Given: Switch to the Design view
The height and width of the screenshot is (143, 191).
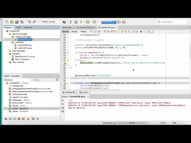Looking at the screenshot, I should 74,32.
